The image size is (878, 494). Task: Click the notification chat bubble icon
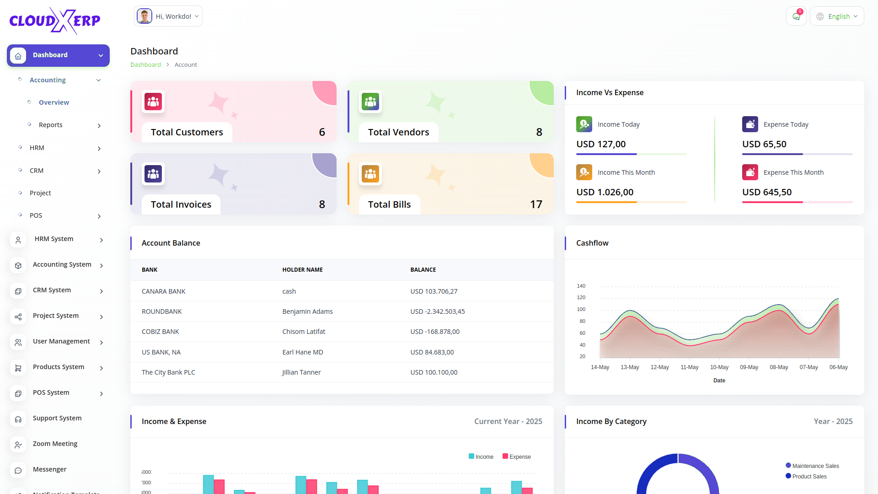click(x=796, y=16)
